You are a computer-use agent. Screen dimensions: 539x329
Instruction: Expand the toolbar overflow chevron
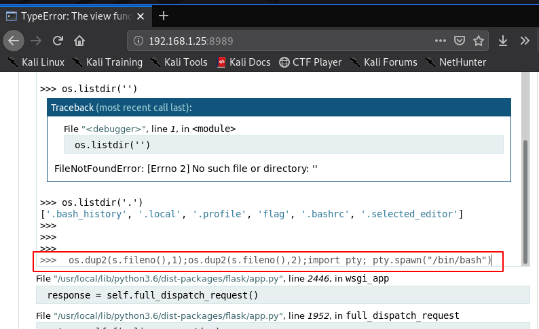tap(525, 41)
